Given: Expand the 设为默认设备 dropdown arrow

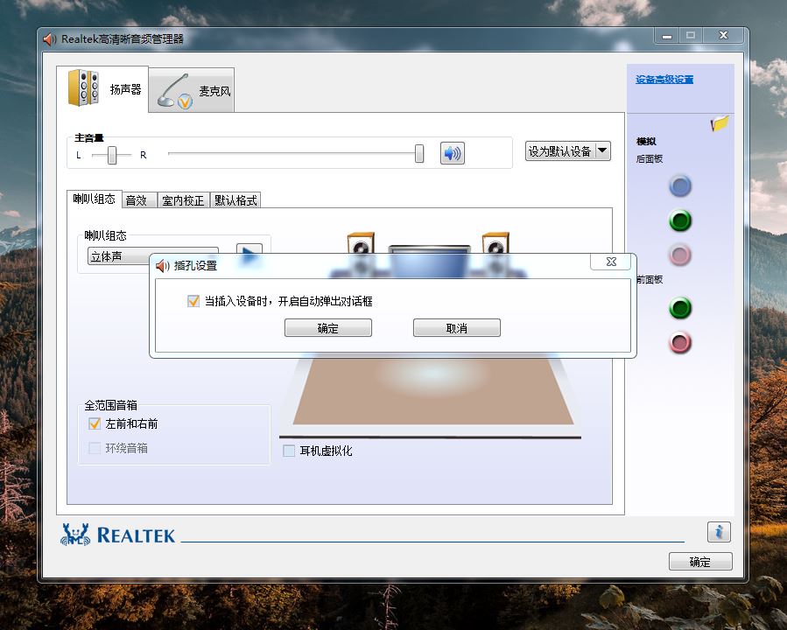Looking at the screenshot, I should pos(603,151).
